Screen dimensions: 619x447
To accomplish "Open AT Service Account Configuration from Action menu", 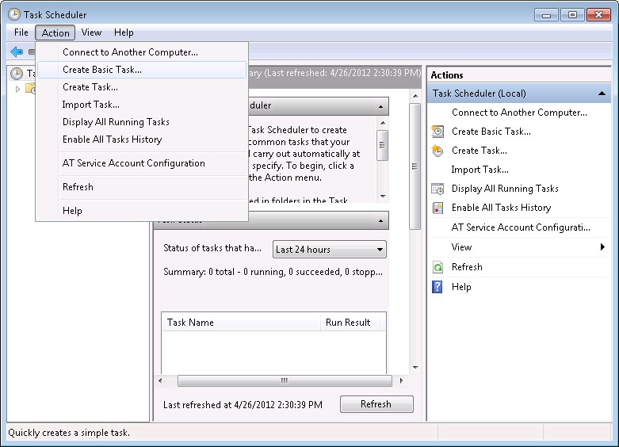I will (142, 163).
